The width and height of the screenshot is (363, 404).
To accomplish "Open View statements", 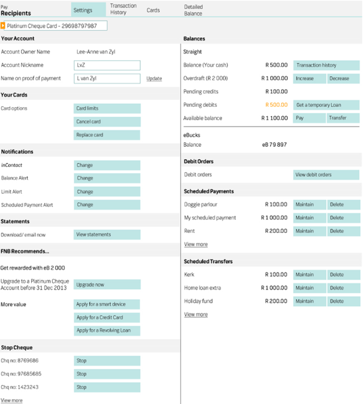I will [107, 235].
